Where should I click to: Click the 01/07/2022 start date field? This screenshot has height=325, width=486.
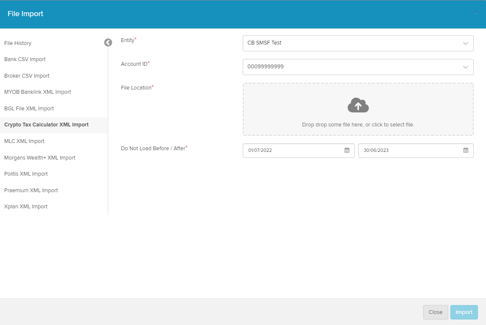[293, 150]
